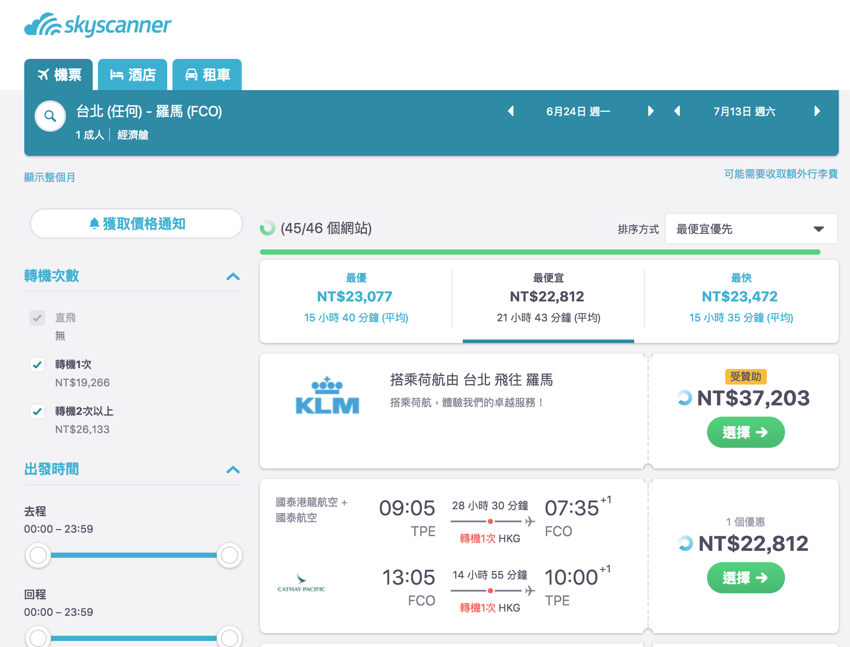Click the 台北 (任何) - 羅馬 (FCO) route field
850x647 pixels.
click(x=149, y=111)
